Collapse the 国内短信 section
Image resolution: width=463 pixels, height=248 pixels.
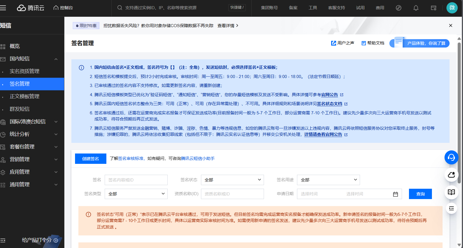(x=56, y=59)
